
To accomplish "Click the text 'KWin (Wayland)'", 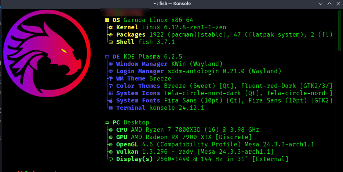I will tap(197, 64).
